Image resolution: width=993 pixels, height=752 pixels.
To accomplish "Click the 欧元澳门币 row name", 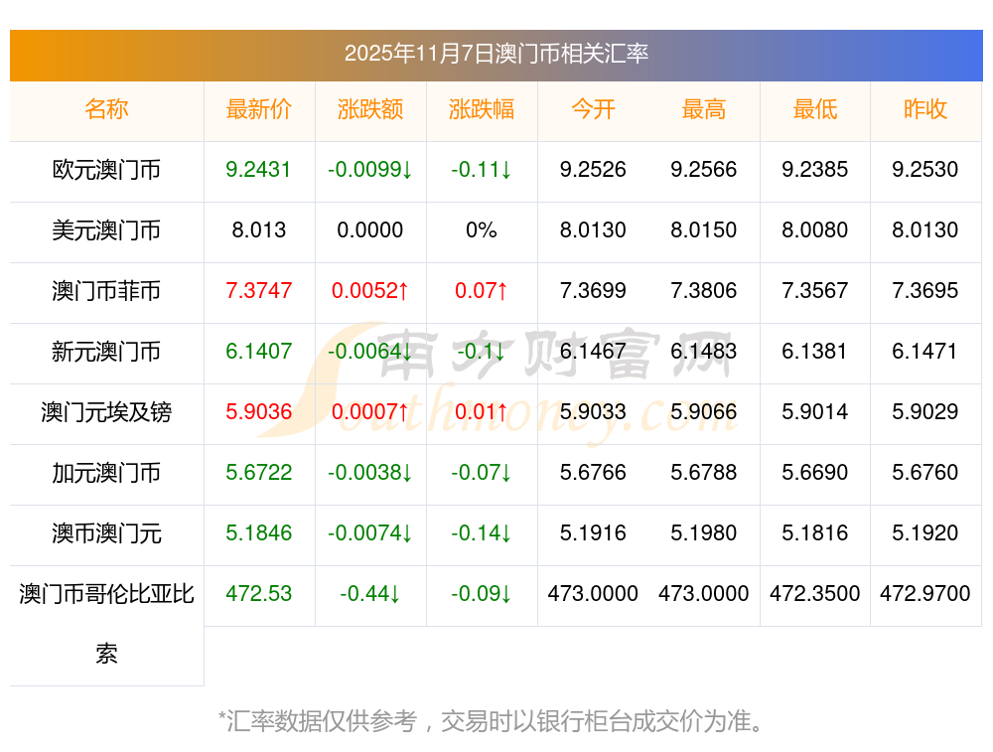I will 106,170.
